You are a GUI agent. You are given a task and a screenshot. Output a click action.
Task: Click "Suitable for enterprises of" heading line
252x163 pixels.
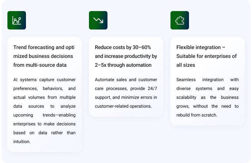(x=206, y=56)
